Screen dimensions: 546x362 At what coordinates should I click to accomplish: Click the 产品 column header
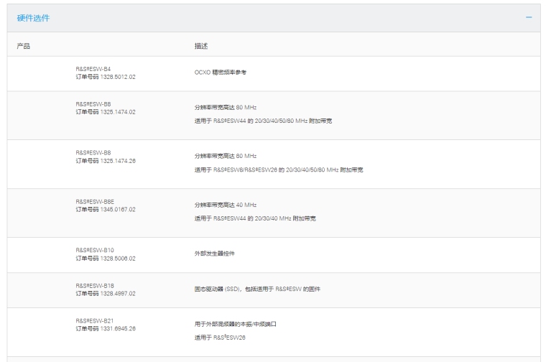click(x=24, y=46)
